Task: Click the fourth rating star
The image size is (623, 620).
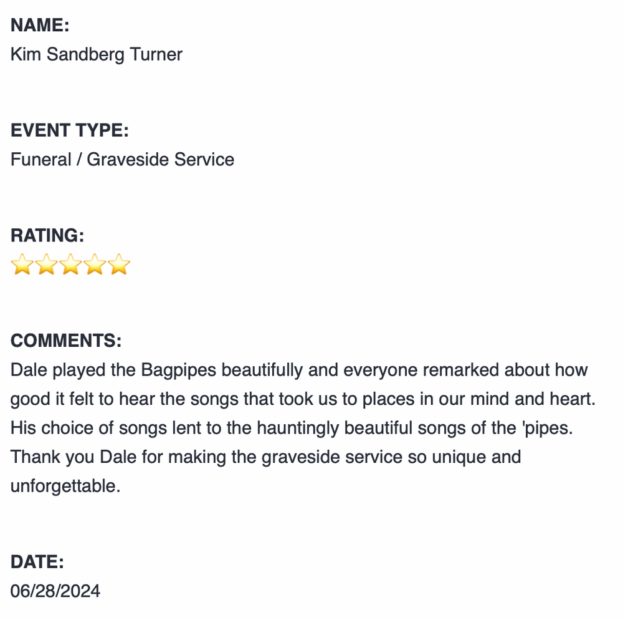Action: point(95,265)
